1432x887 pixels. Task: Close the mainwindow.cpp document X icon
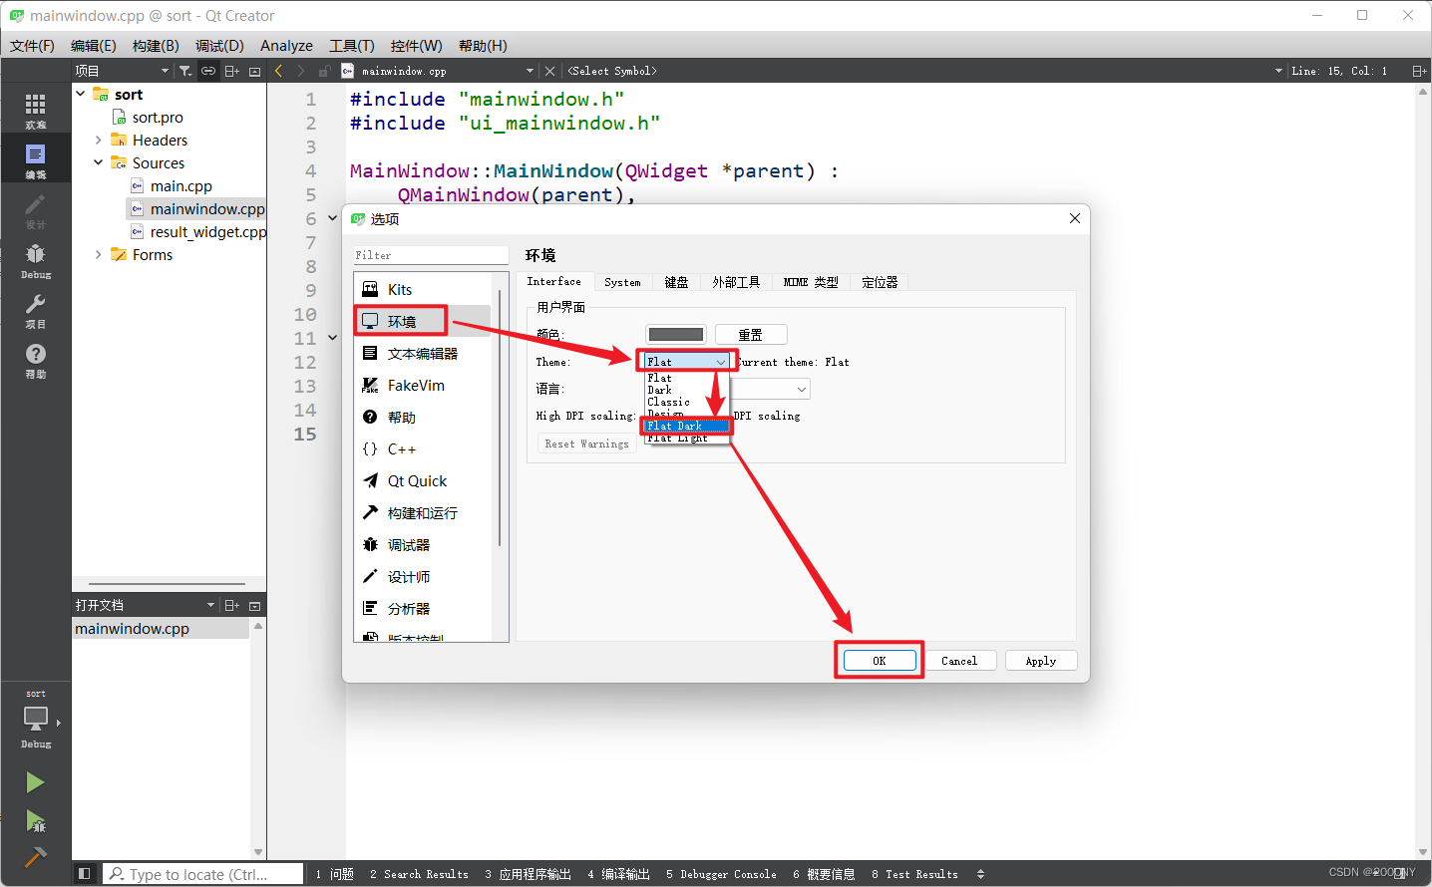(549, 71)
